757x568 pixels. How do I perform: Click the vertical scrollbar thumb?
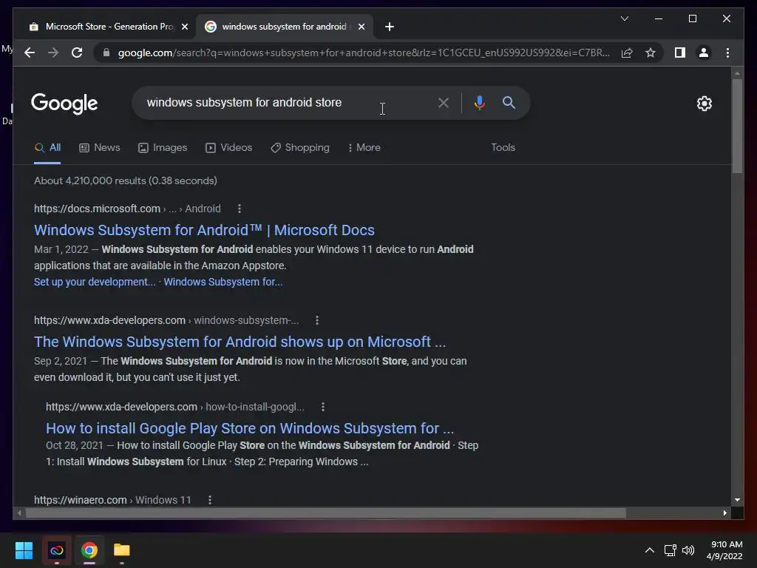click(737, 126)
